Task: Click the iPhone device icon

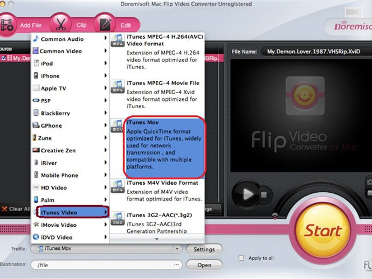Action: (36, 75)
